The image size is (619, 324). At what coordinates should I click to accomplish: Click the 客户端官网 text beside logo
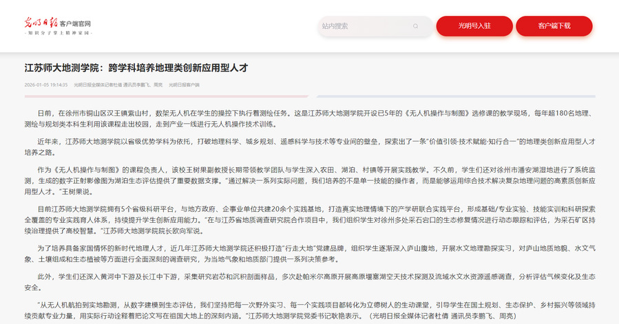(76, 23)
